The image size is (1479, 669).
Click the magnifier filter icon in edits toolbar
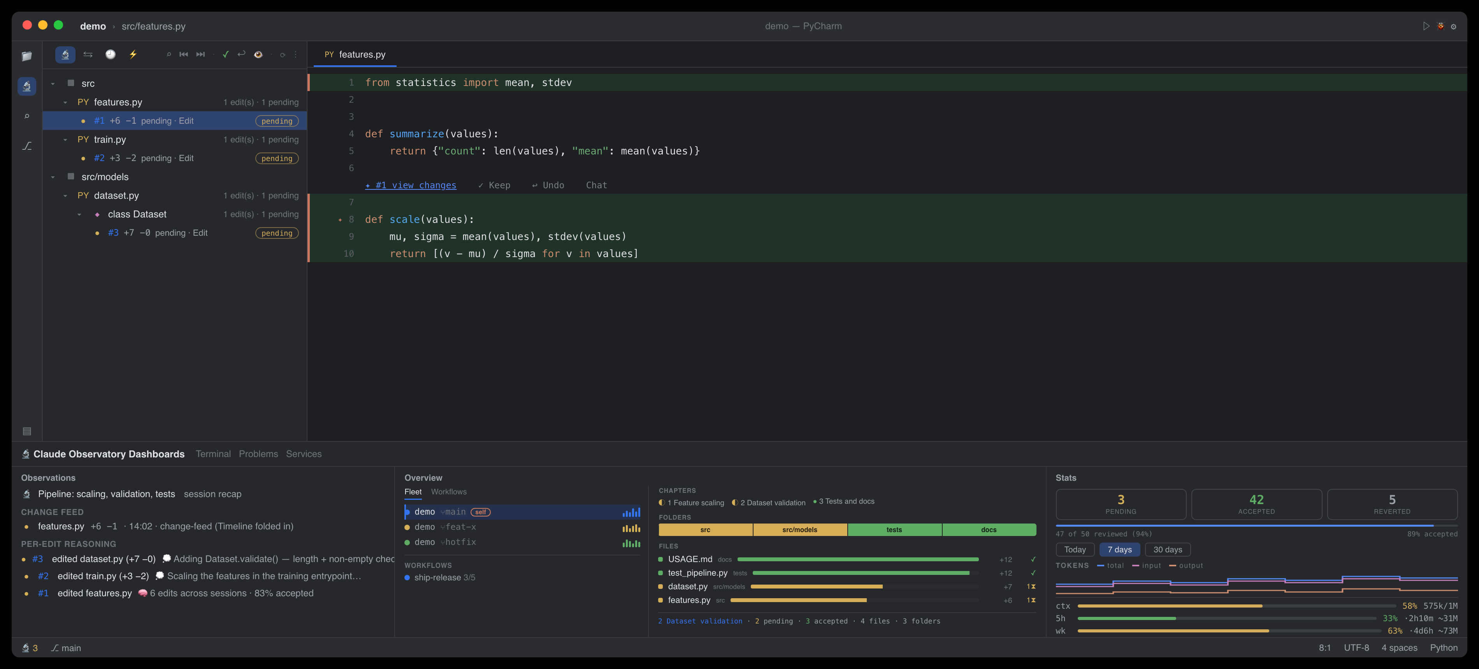pos(169,54)
